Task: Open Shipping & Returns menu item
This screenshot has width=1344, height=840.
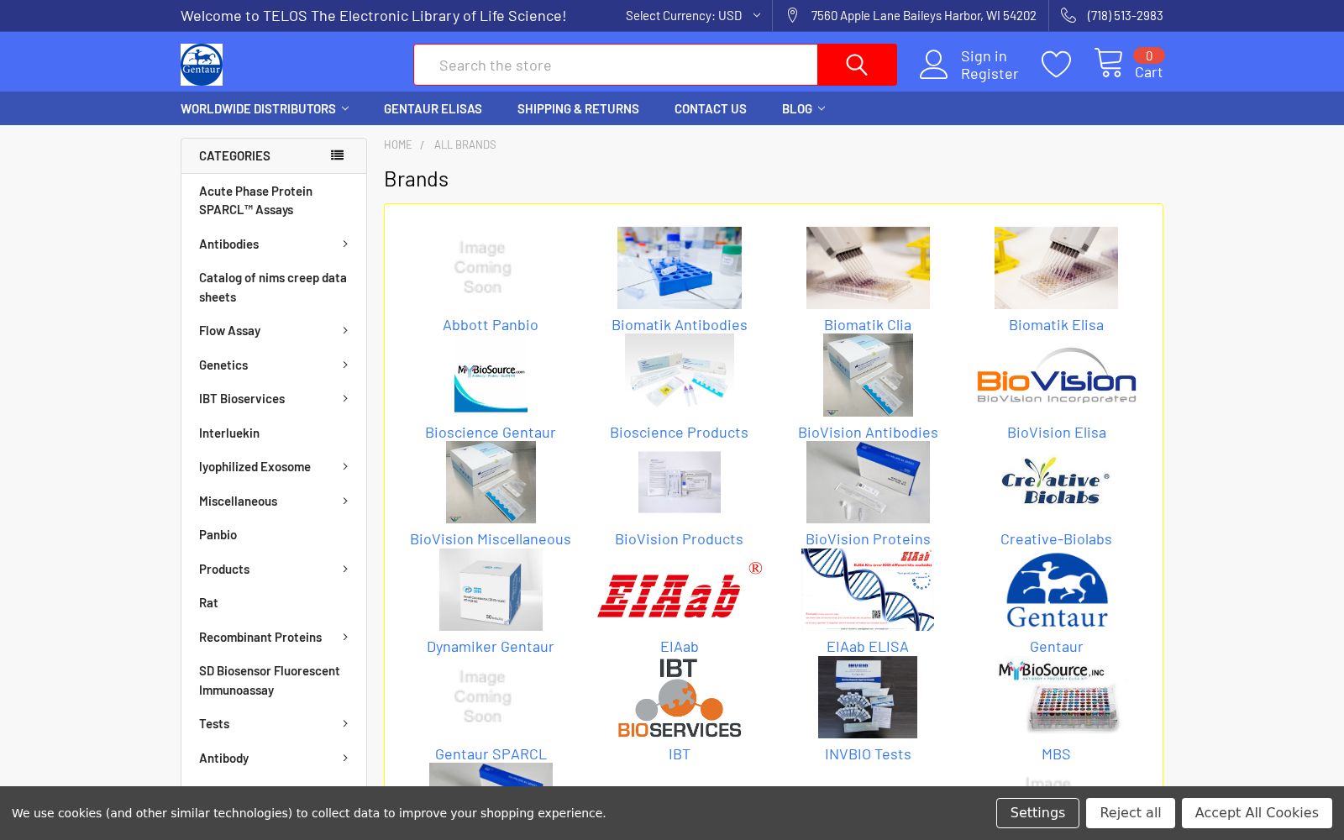Action: (578, 108)
